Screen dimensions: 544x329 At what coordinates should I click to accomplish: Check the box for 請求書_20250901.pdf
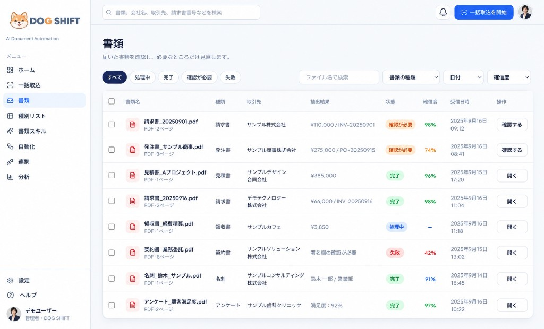point(112,124)
